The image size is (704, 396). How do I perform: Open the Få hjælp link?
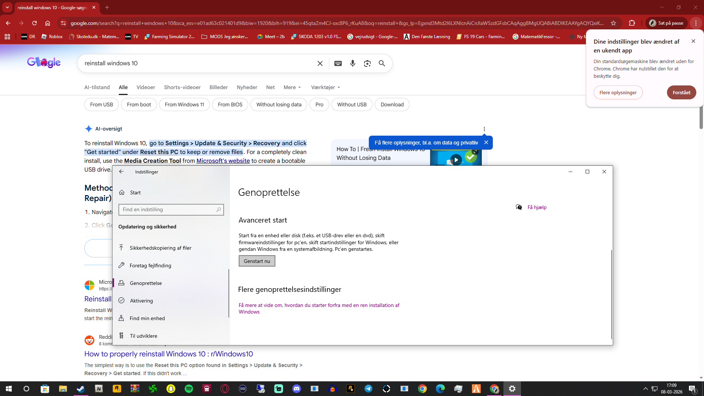[x=537, y=207]
